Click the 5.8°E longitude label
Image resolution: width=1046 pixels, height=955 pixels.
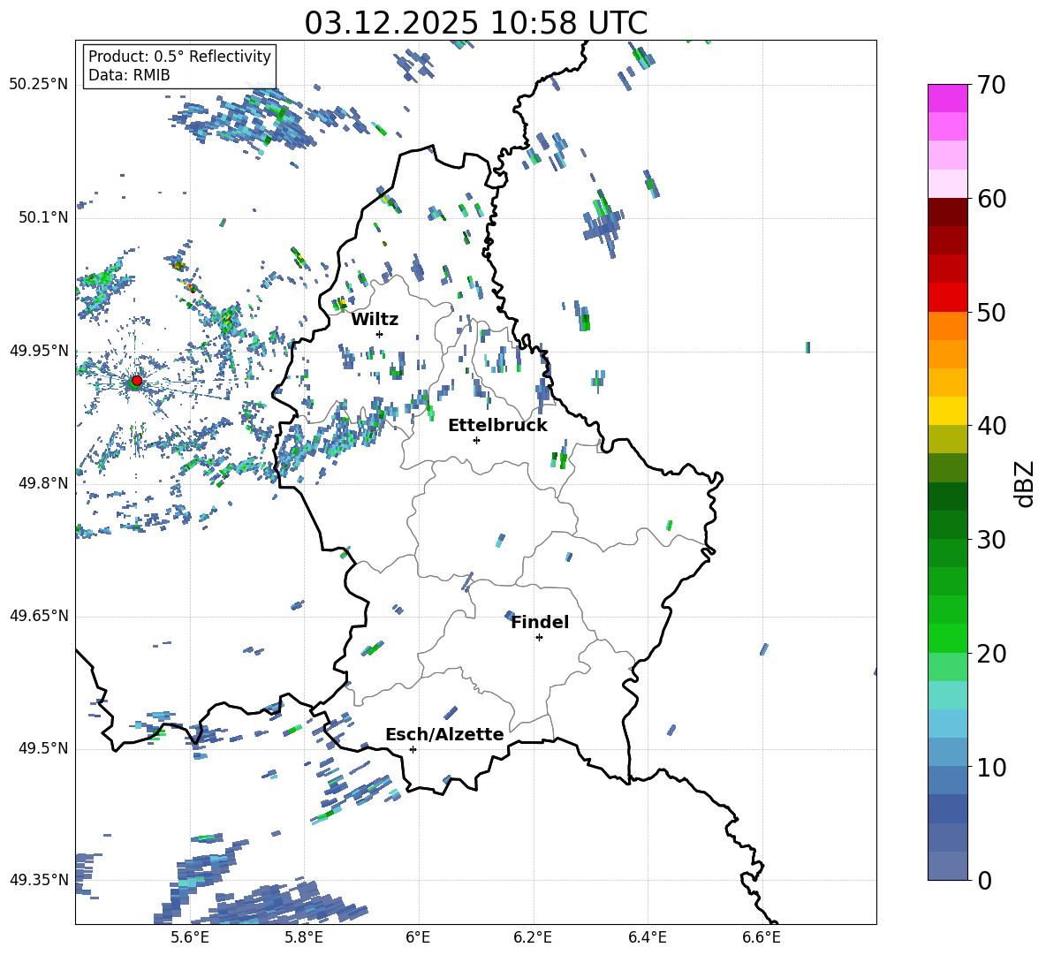[x=304, y=937]
